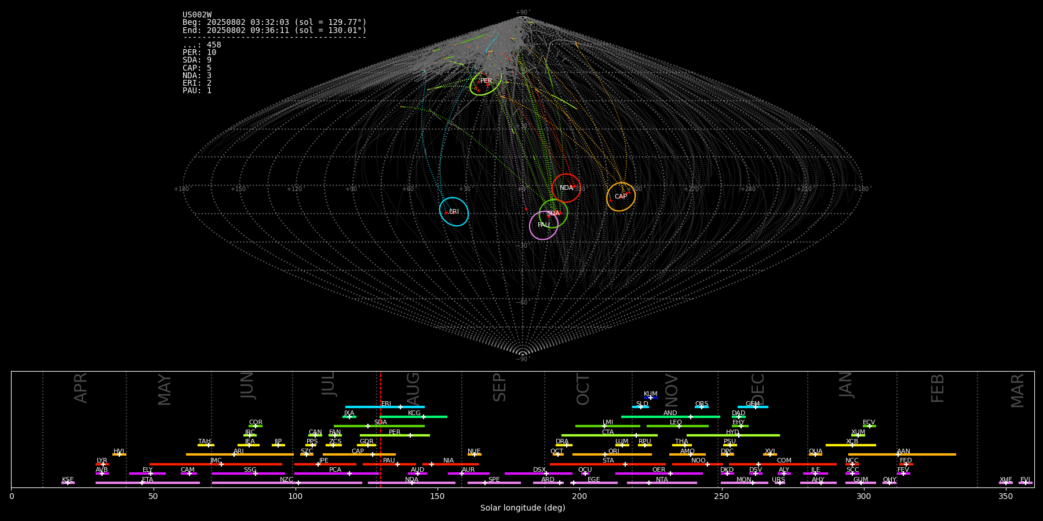Click the 'Beg: 20250802 03:32:03' line
Screen dimensions: 1043x521
[x=275, y=23]
